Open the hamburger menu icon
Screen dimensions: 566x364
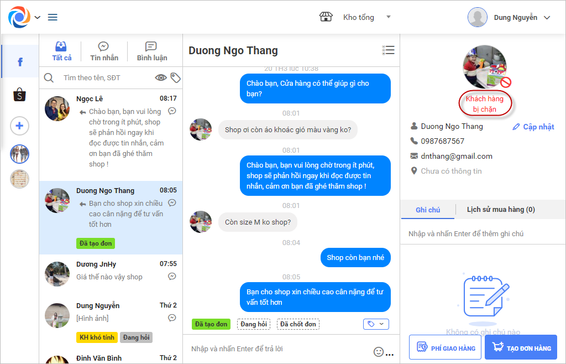(x=53, y=17)
